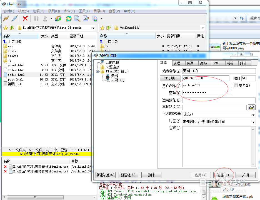
Task: Click the Transfer queue play icon
Action: (x=45, y=18)
